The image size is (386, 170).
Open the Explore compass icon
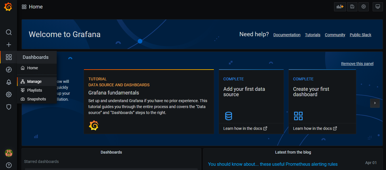click(x=9, y=70)
